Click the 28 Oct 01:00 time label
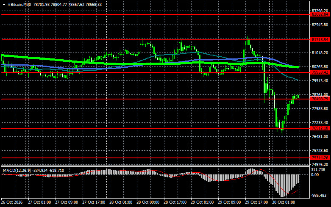The height and width of the screenshot is (207, 331). coord(121,202)
